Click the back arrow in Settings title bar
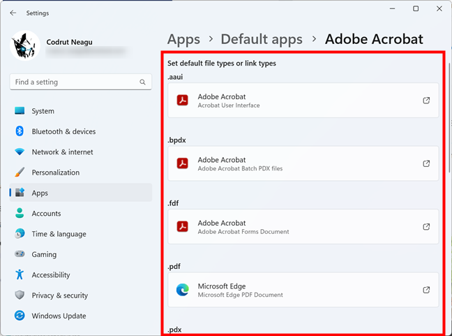 coord(13,13)
